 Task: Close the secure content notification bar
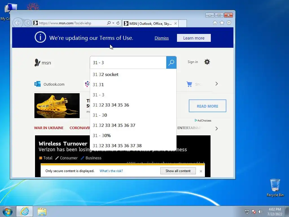coord(201,171)
